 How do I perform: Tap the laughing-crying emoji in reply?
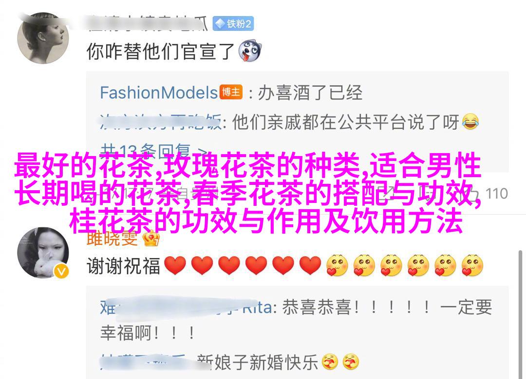[470, 121]
